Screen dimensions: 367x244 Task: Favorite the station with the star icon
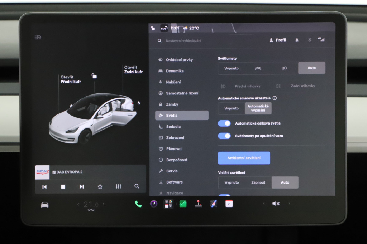point(100,186)
